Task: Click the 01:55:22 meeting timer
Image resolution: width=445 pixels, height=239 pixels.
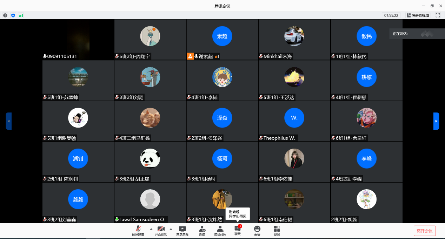Action: pyautogui.click(x=391, y=15)
